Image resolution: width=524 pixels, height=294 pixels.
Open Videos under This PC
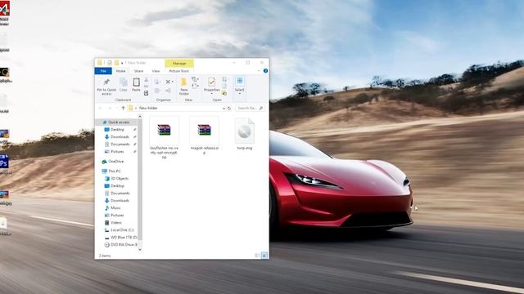tap(116, 222)
